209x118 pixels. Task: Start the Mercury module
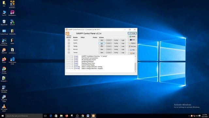click(102, 49)
